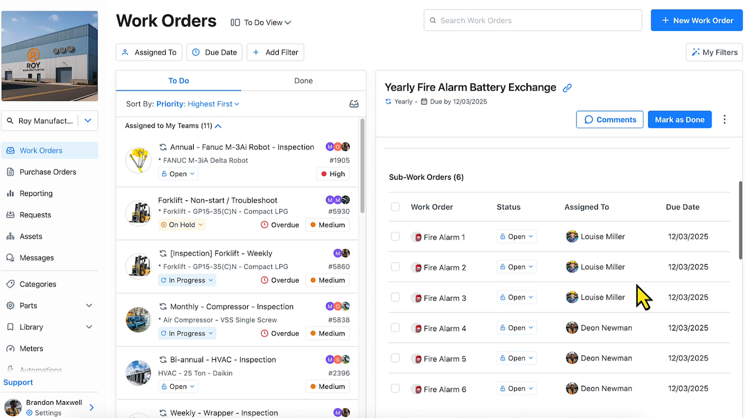
Task: Open Brandon Maxwell profile arrow
Action: click(91, 407)
